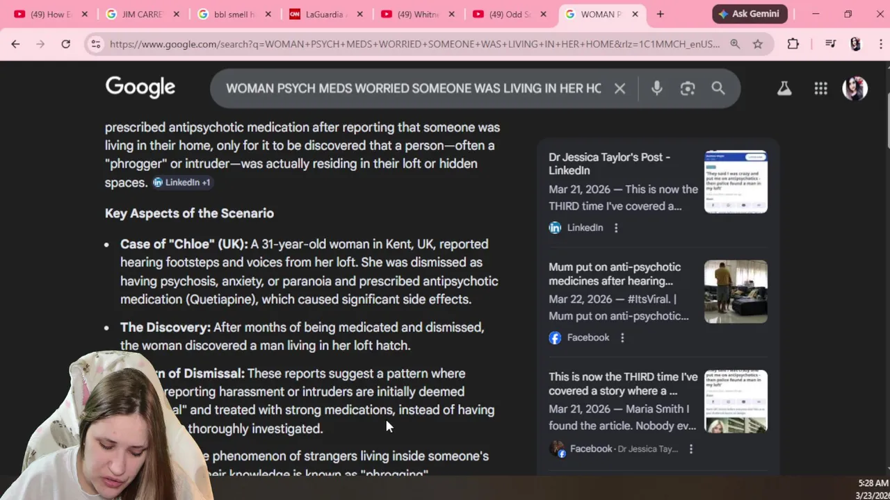Open more options for Dr Jessica Taylor Facebook result
Viewport: 890px width, 500px height.
[691, 449]
